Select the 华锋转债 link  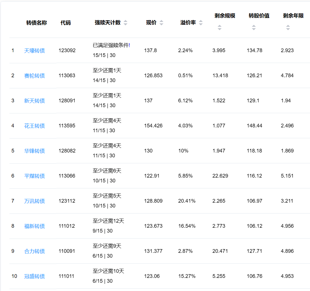(35, 151)
